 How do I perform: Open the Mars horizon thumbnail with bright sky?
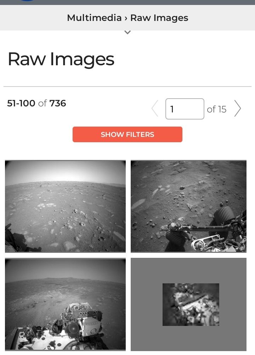65,206
